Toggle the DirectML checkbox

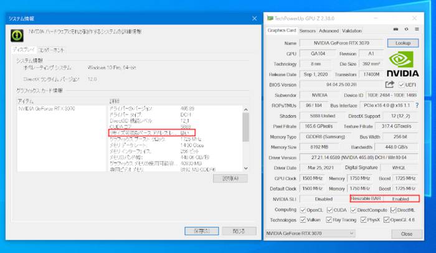(393, 210)
